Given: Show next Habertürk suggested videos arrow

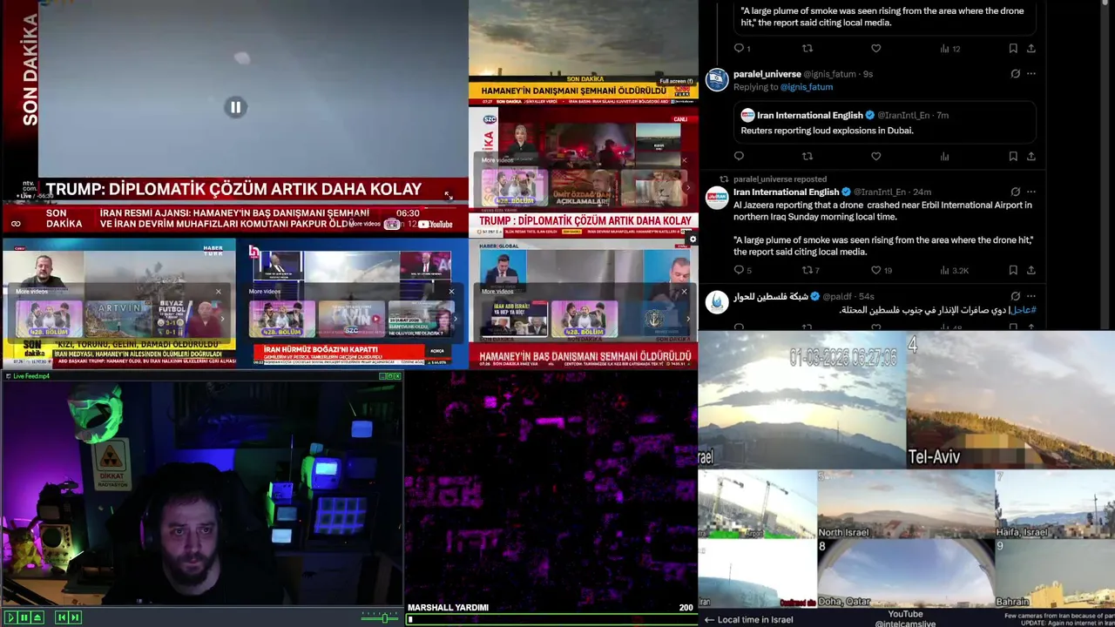Looking at the screenshot, I should click(x=222, y=319).
